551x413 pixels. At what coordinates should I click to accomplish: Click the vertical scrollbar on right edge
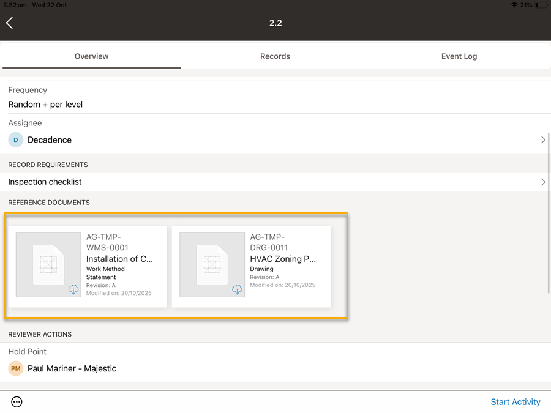tap(549, 214)
